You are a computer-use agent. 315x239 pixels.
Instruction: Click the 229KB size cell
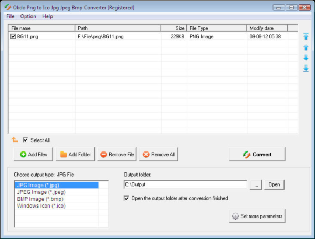coord(177,37)
